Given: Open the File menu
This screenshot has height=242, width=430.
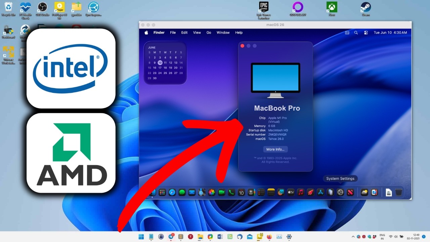Looking at the screenshot, I should [173, 33].
